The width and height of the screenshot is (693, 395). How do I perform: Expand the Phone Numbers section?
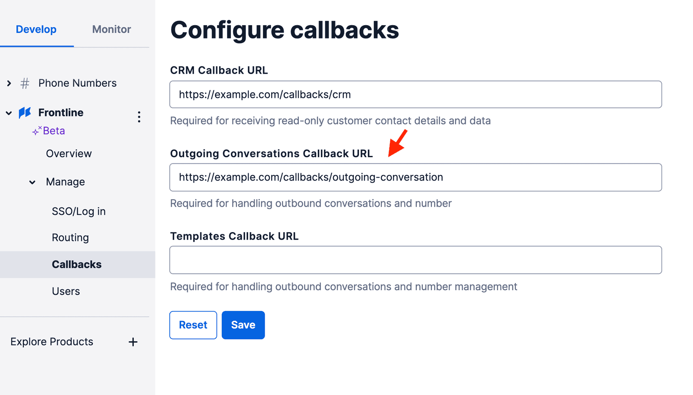click(9, 83)
